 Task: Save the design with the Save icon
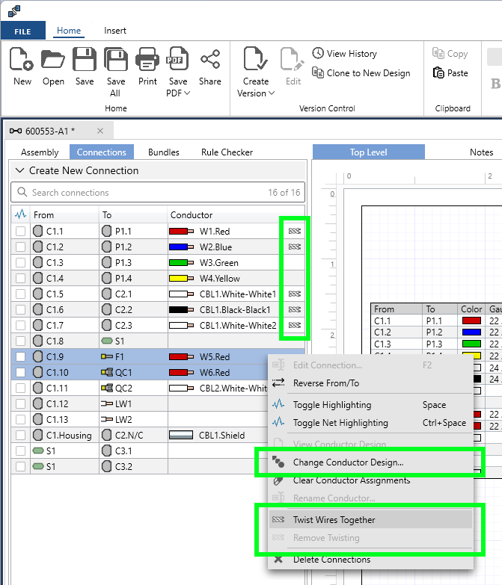pyautogui.click(x=85, y=59)
